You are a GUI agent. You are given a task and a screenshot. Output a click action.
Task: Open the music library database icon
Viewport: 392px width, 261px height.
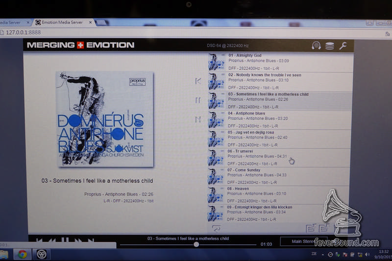point(330,46)
